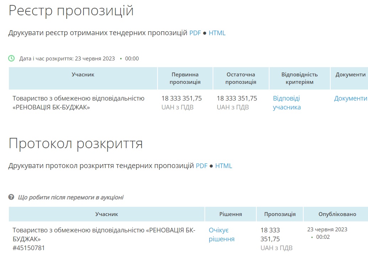Click UAH з ПДВ in the protocol row
The image size is (368, 264).
click(277, 248)
